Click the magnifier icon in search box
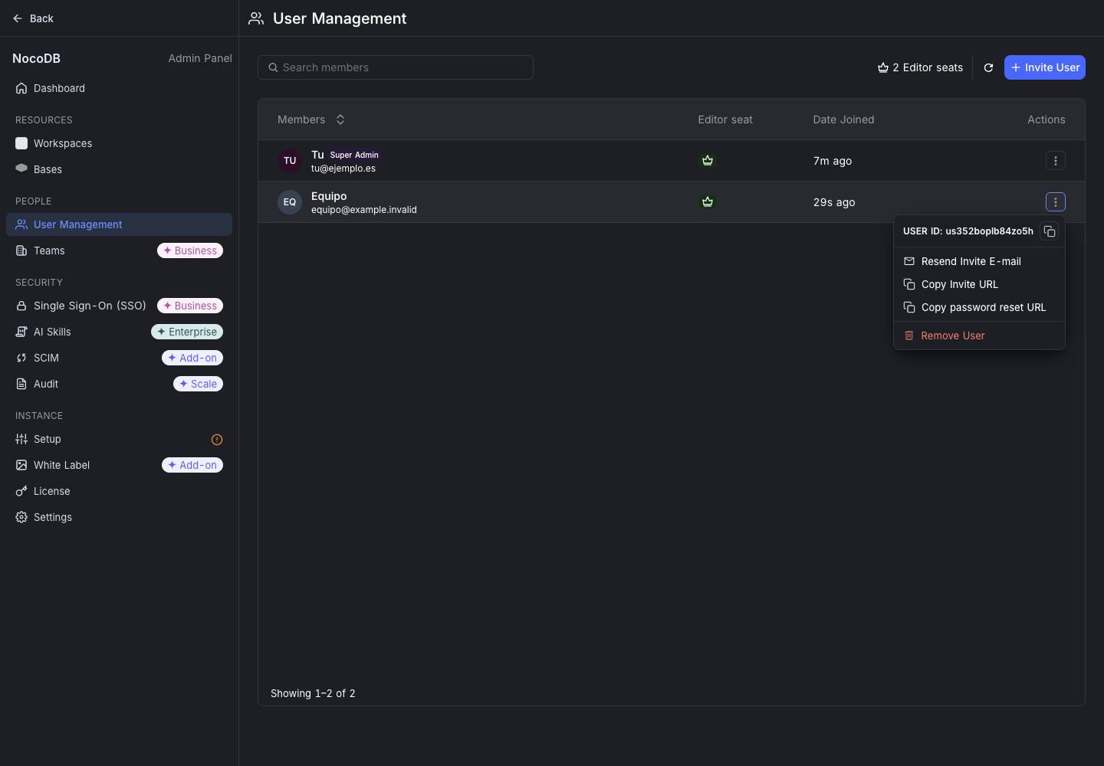Viewport: 1104px width, 766px height. click(273, 67)
